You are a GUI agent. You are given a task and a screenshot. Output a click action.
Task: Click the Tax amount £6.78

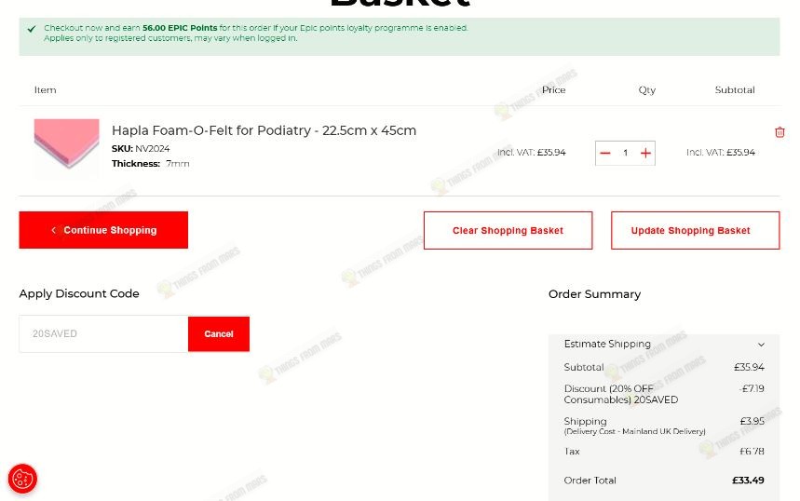[x=753, y=451]
